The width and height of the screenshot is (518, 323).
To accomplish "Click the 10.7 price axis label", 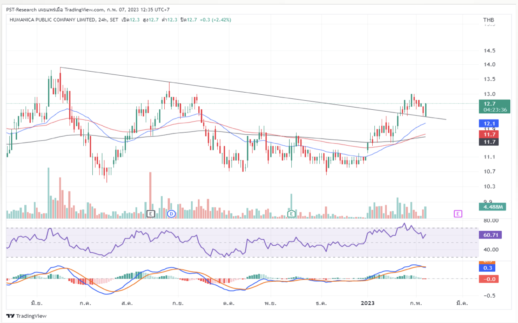I will tap(490, 171).
